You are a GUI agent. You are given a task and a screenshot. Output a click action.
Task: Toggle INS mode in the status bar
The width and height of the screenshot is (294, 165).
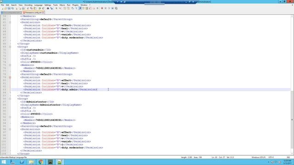[x=288, y=157]
